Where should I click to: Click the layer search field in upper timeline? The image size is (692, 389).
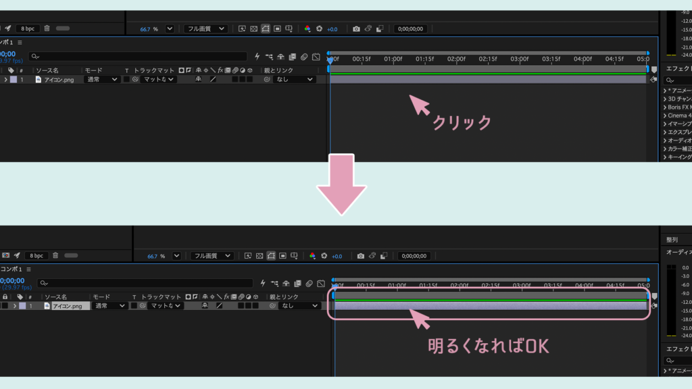(138, 57)
